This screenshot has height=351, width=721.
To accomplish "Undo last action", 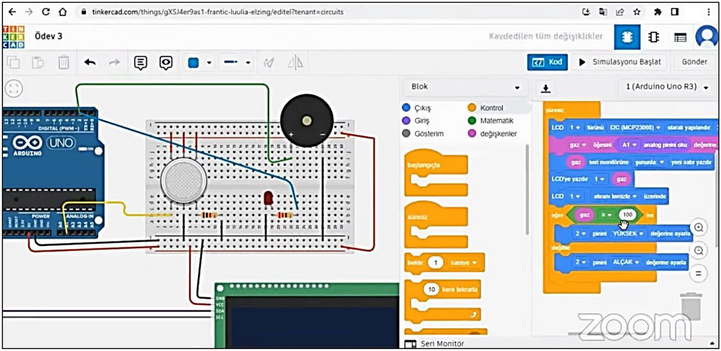I will [x=90, y=63].
